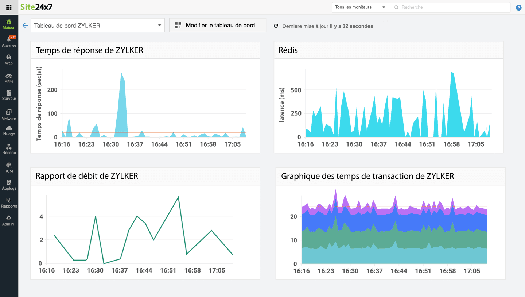Click Modifier le tableau de bord

click(217, 25)
